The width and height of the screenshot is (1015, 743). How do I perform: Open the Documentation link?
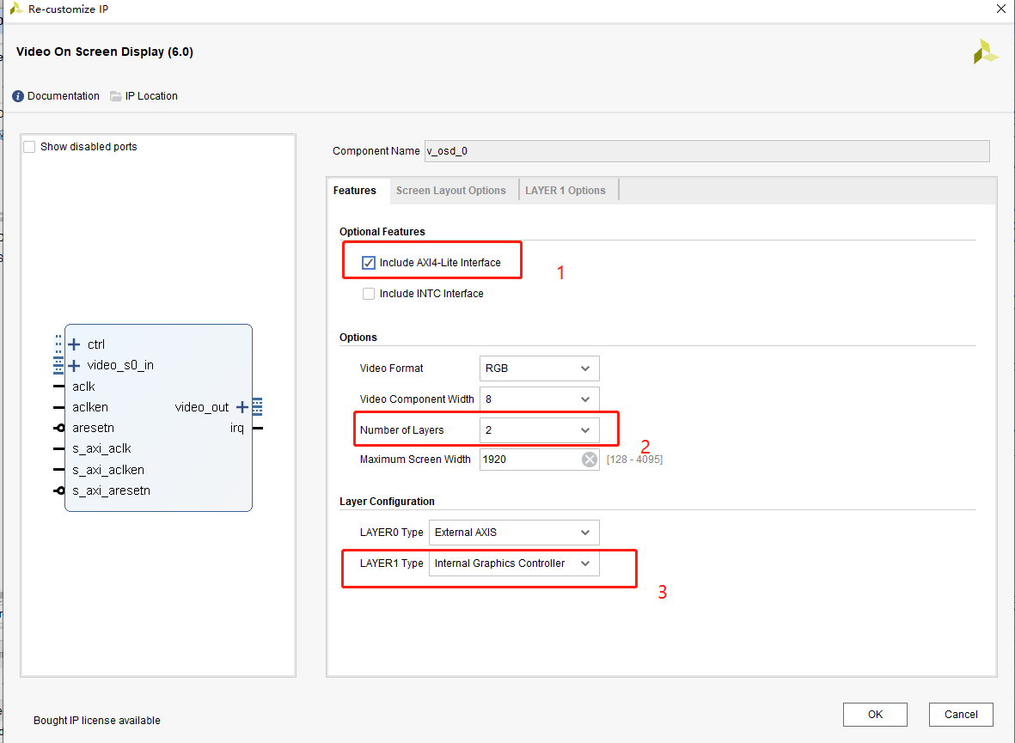pos(64,96)
